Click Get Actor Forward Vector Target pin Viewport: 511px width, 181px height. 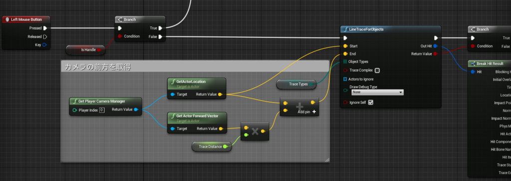pyautogui.click(x=173, y=129)
